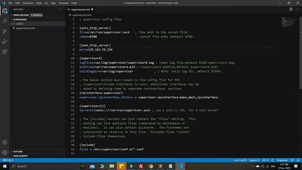Switch to the supervisord.conf editor tab

coord(81,9)
